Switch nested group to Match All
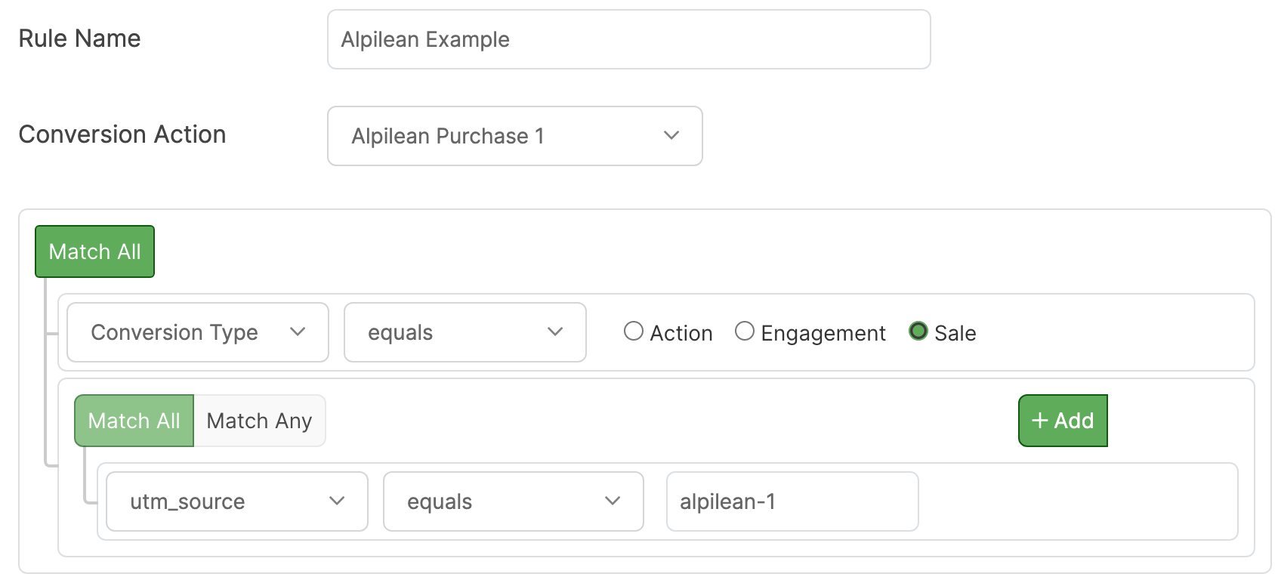The width and height of the screenshot is (1281, 583). click(x=134, y=421)
